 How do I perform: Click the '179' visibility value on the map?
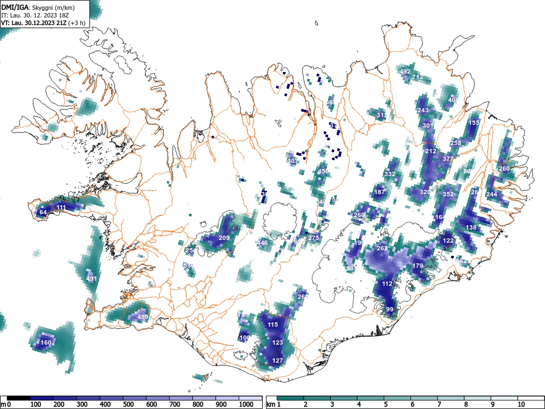[417, 266]
